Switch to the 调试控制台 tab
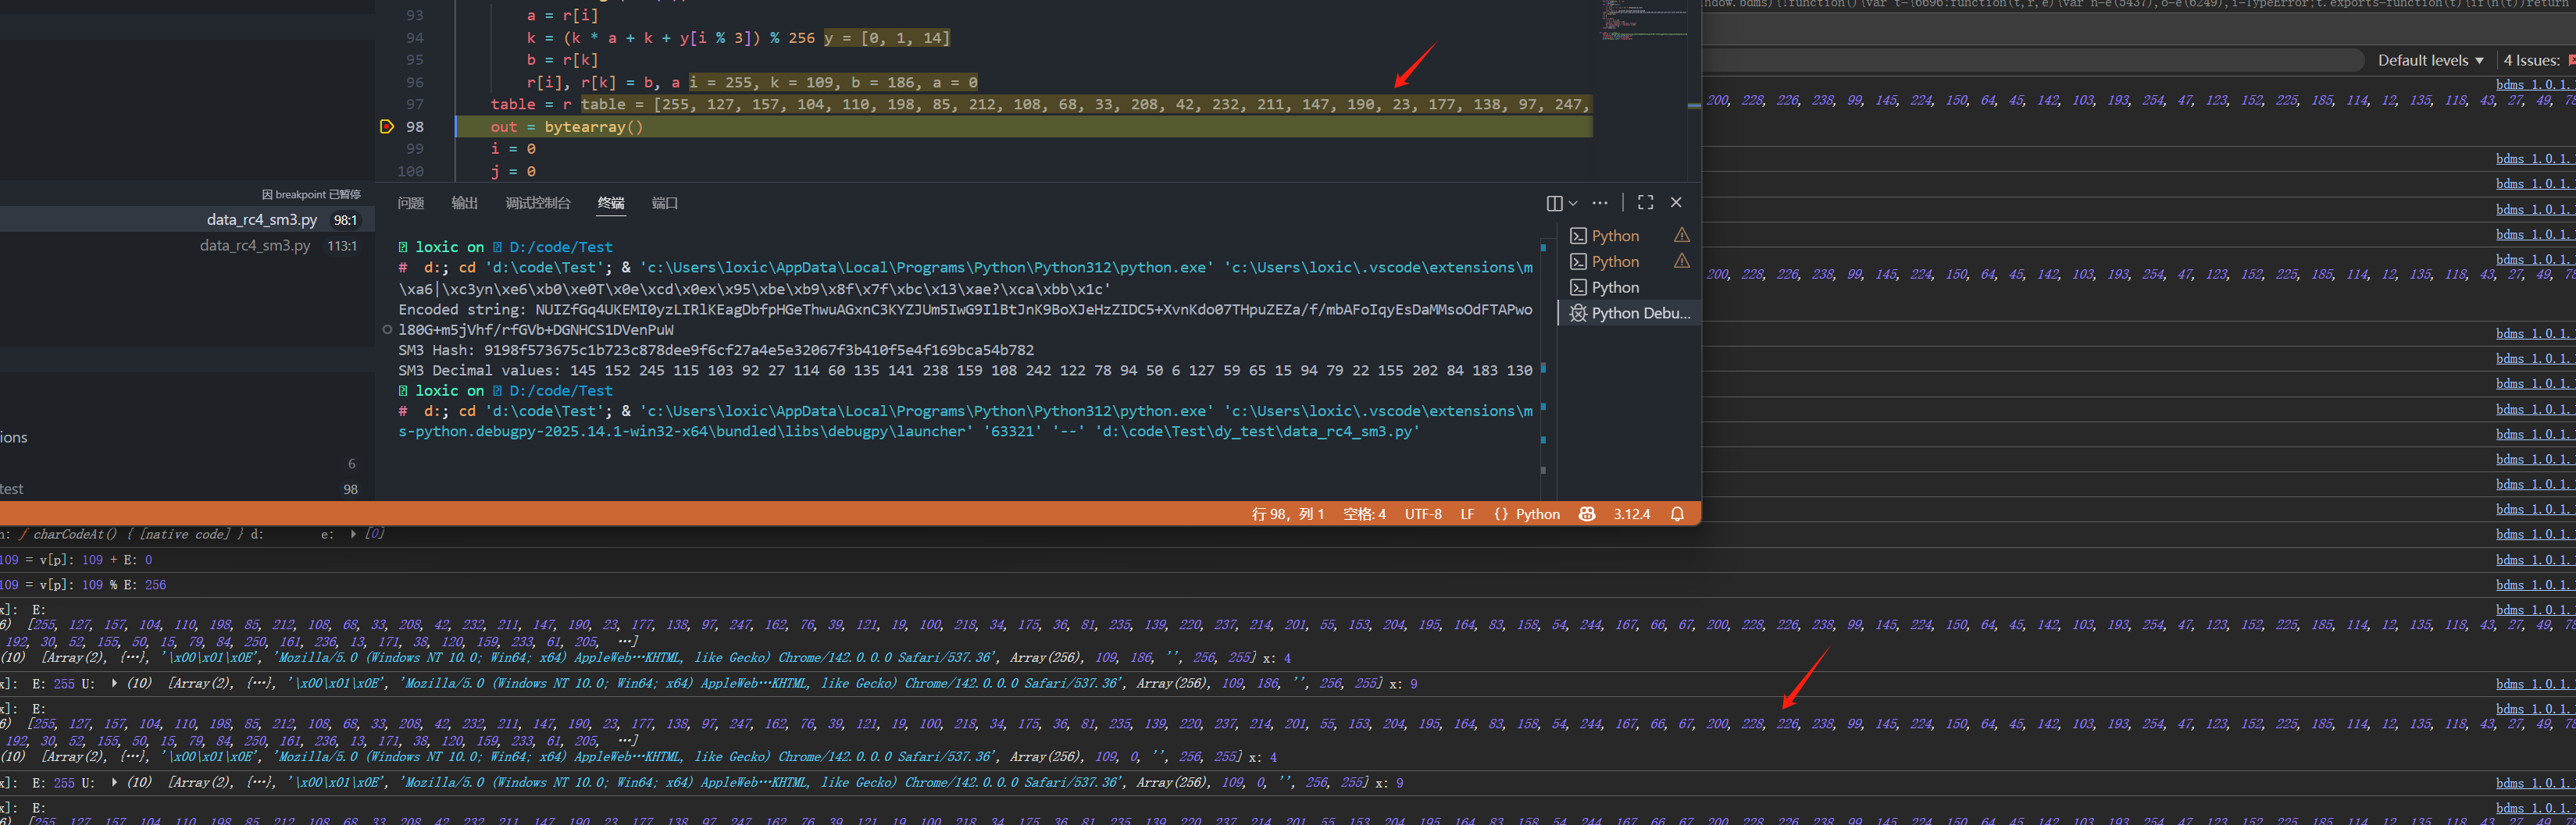Image resolution: width=2576 pixels, height=825 pixels. point(537,204)
